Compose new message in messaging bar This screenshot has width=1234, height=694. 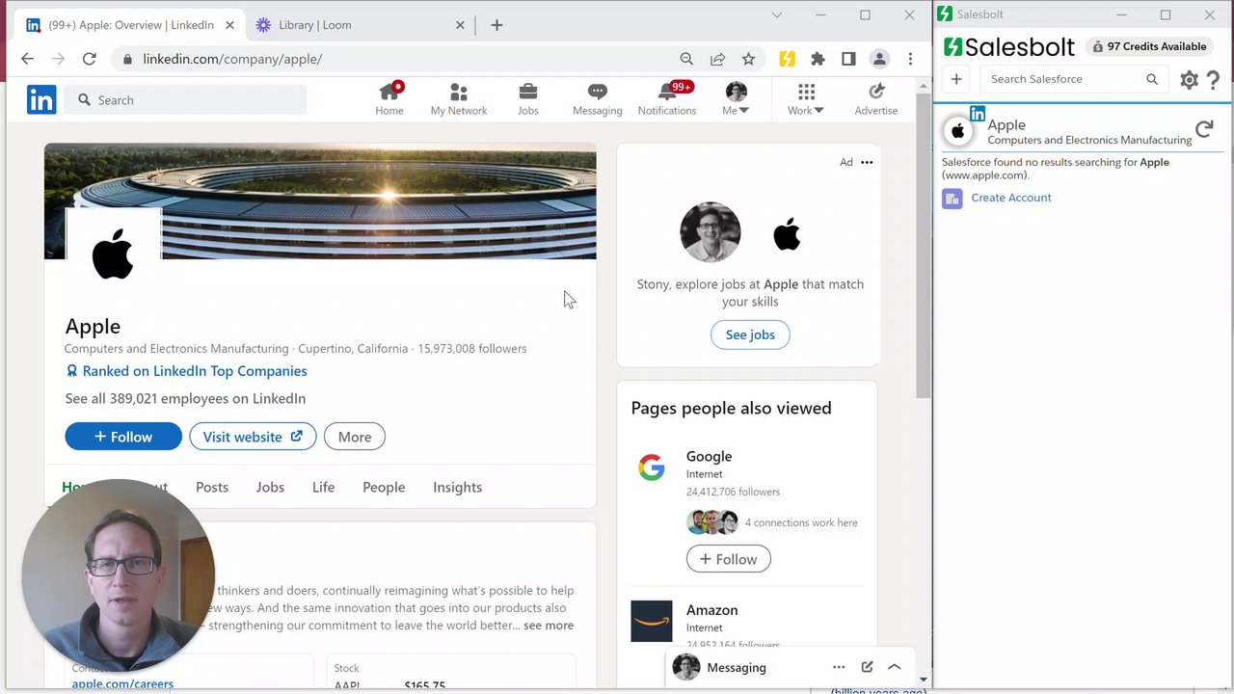pos(867,667)
